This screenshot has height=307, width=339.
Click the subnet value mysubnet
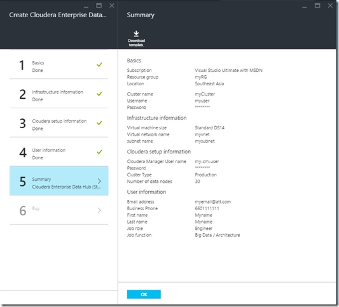click(205, 141)
